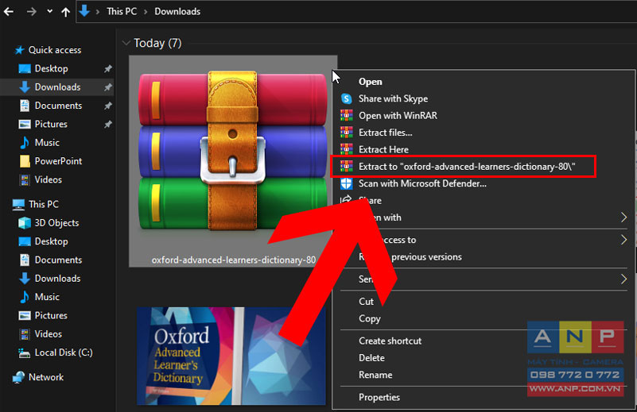Image resolution: width=637 pixels, height=412 pixels.
Task: Click the Skype icon in context menu
Action: tap(346, 98)
